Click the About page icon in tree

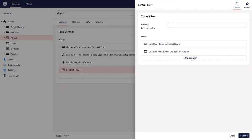[x=8, y=38]
